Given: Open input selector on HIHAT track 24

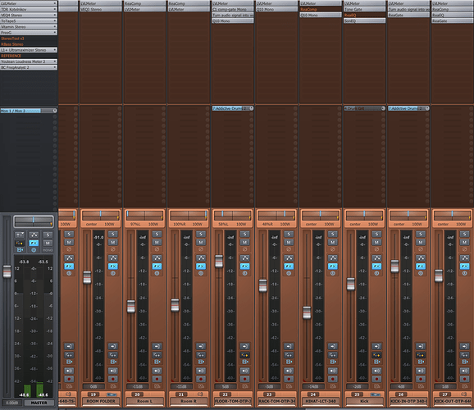Looking at the screenshot, I should point(332,346).
